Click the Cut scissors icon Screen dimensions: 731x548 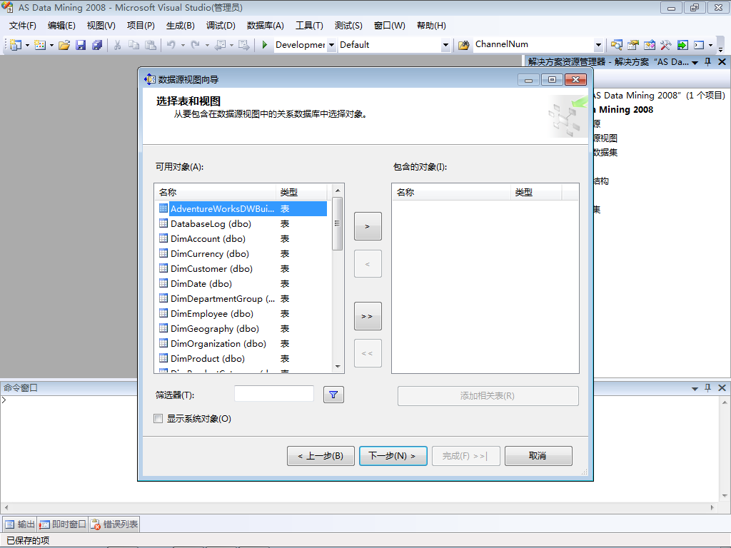[x=118, y=45]
